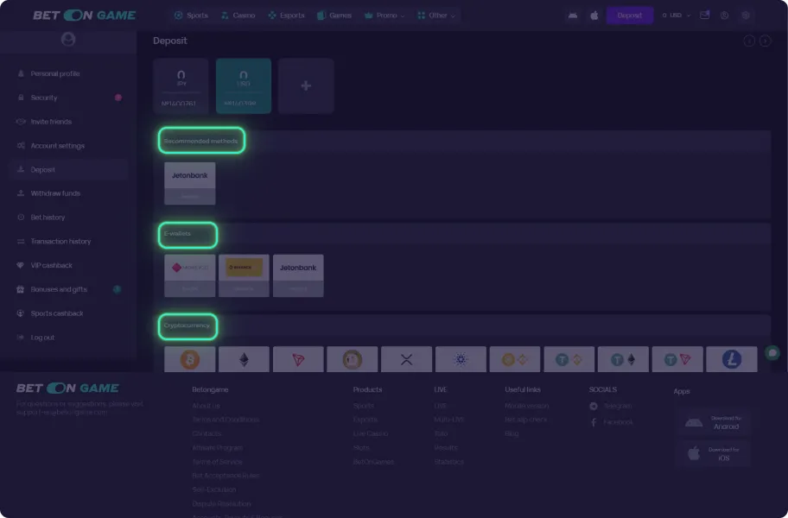Image resolution: width=788 pixels, height=518 pixels.
Task: Open the live chat support bubble
Action: point(772,353)
